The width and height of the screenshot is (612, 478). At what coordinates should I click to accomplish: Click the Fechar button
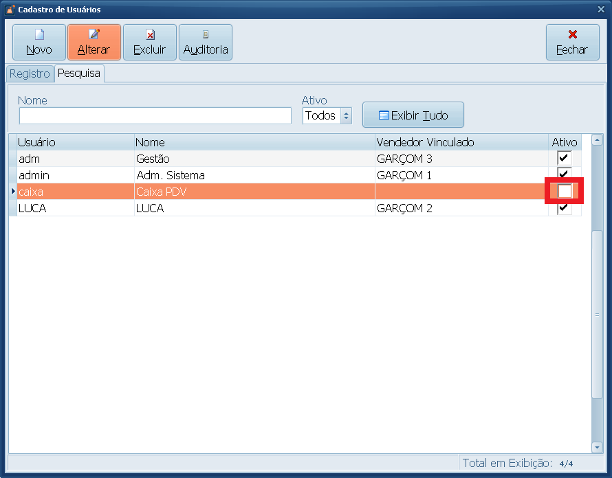573,42
